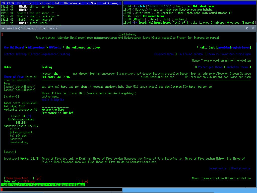Switch to 'Baumstruktur' view
Viewport: 257px width, 193px height.
[217, 168]
